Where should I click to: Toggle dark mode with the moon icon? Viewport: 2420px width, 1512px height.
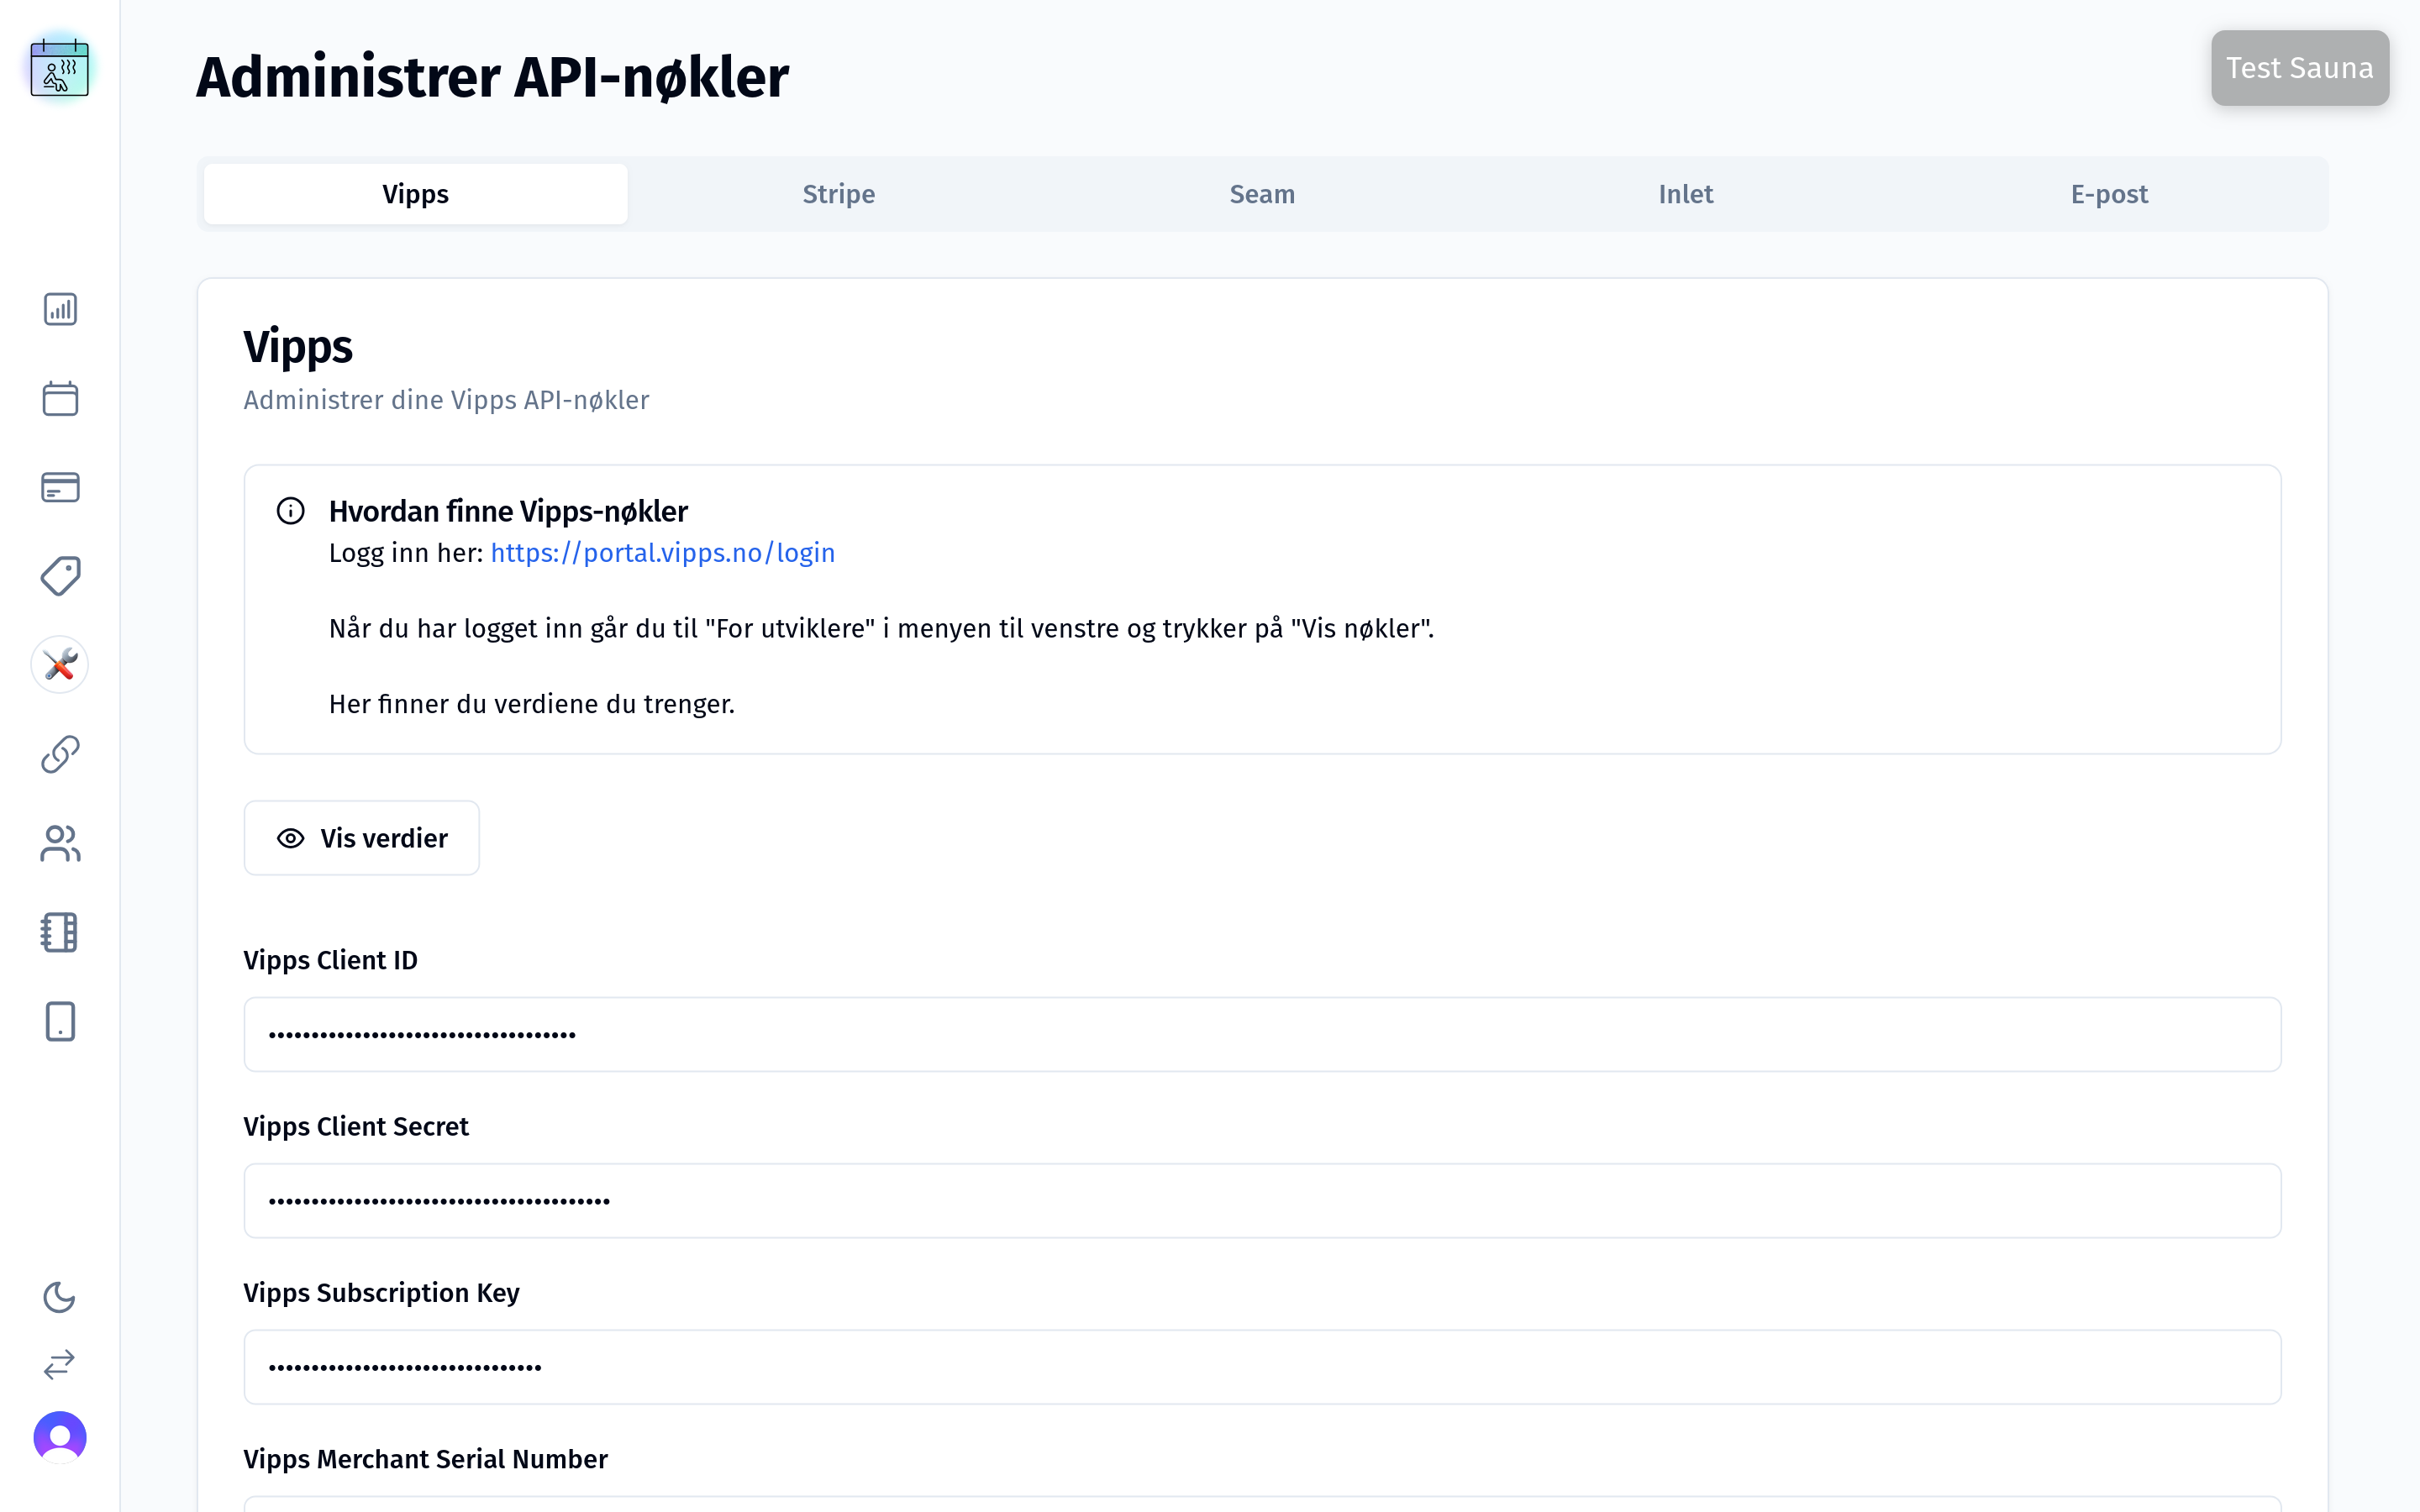click(60, 1297)
